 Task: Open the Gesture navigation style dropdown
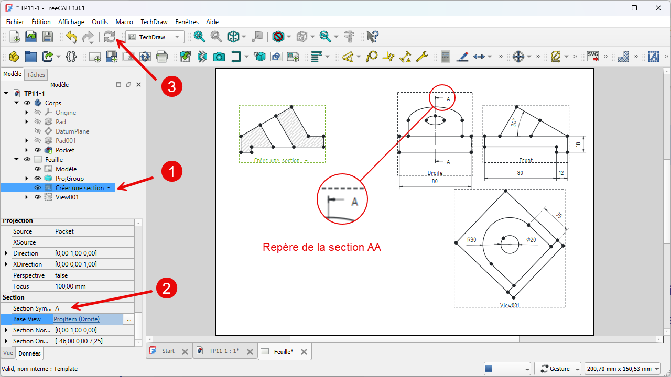point(557,369)
